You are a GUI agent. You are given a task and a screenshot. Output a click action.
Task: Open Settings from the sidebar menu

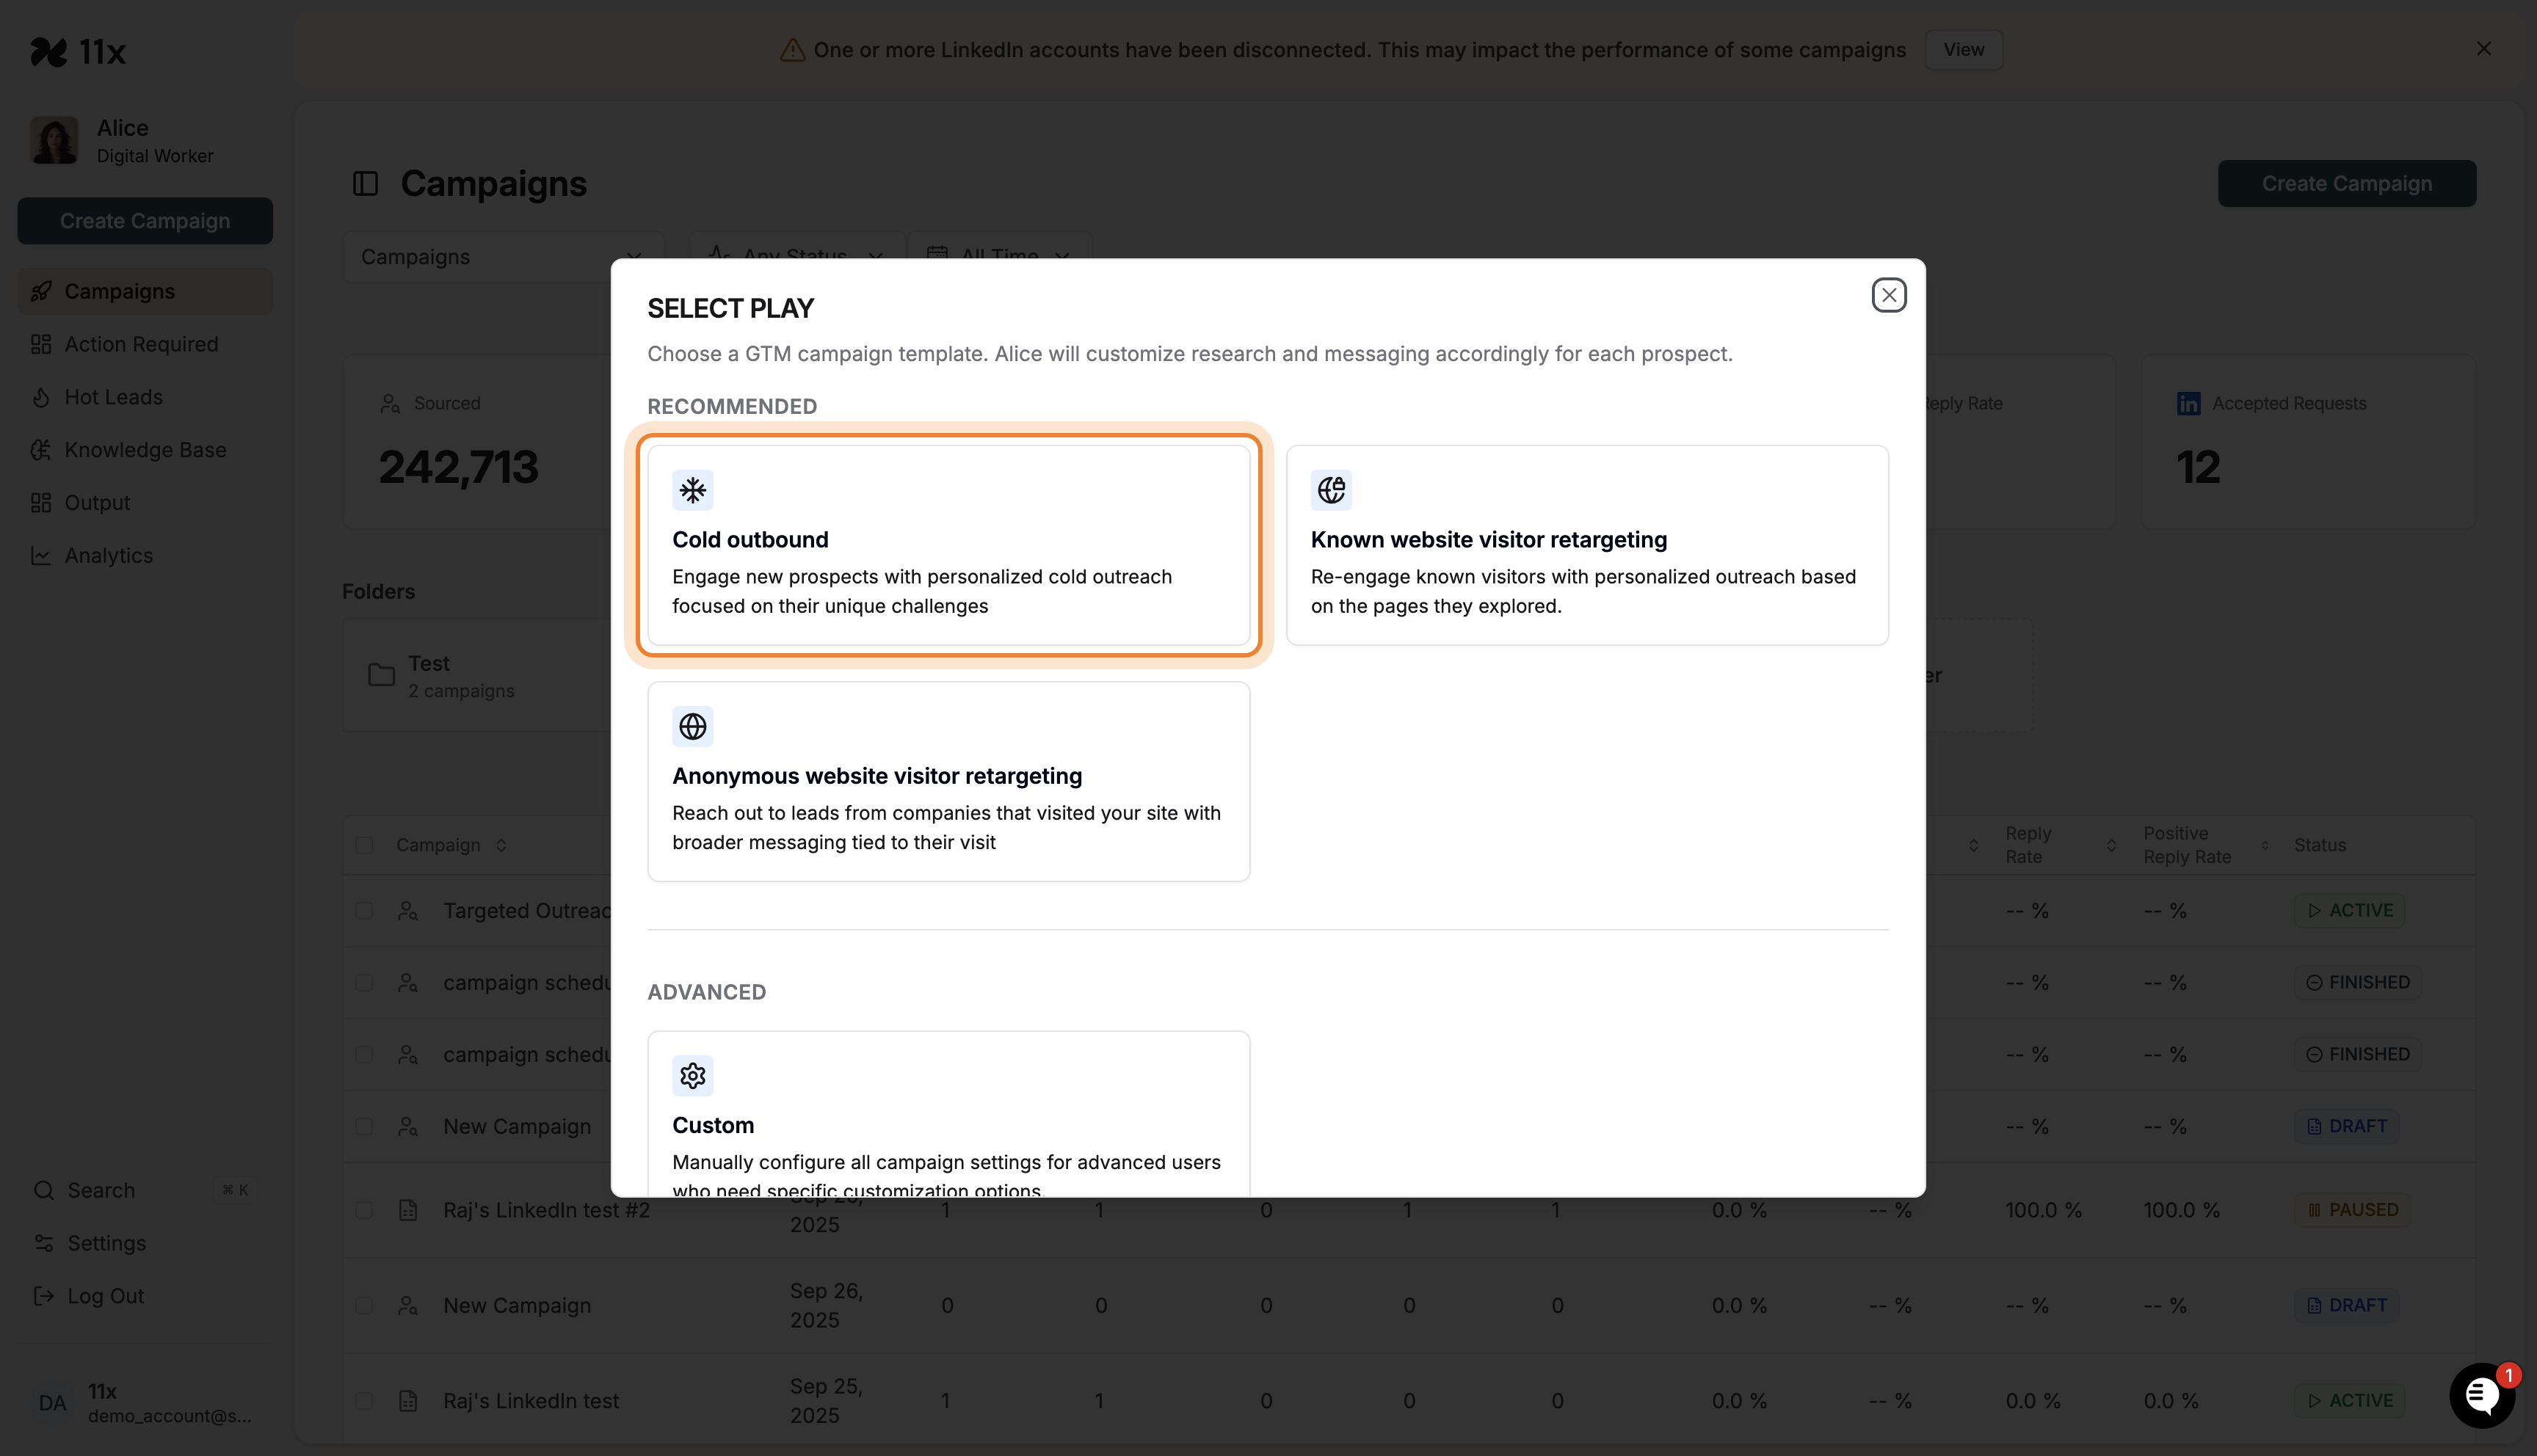106,1243
